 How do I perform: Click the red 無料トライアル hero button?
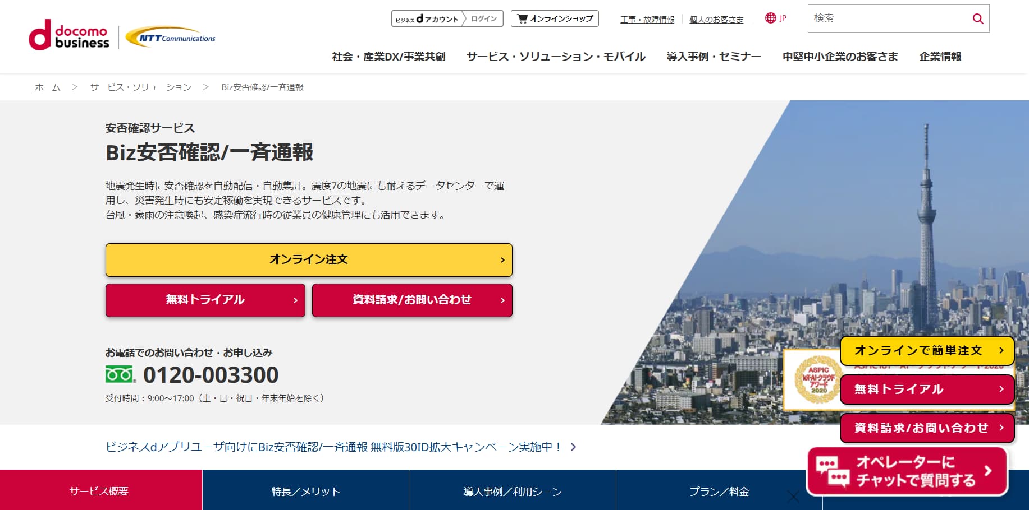205,300
